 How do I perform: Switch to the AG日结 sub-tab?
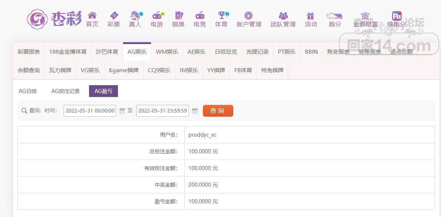(x=28, y=91)
